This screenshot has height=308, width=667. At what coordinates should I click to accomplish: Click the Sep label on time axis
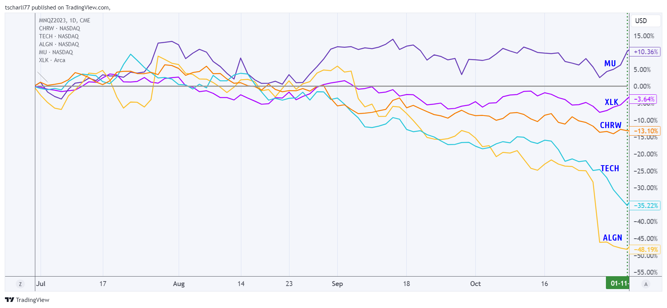[337, 284]
